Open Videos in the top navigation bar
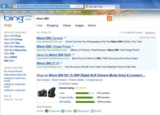 coord(24,12)
